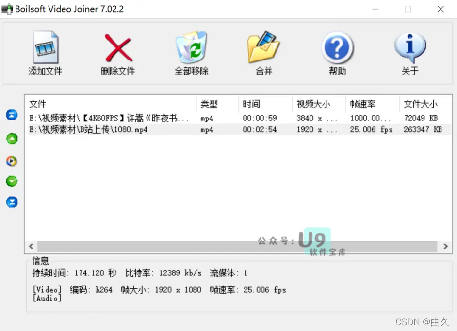Screen dimensions: 457x331
Task: Sort by 帧速率 column header
Action: pyautogui.click(x=373, y=104)
